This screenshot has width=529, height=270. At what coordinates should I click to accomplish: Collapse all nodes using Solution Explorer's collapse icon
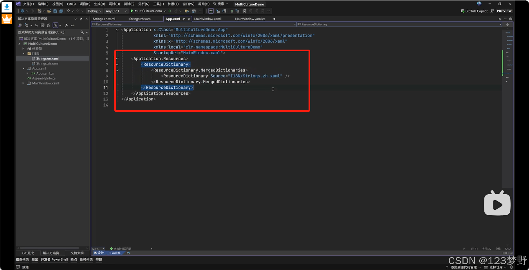coord(43,25)
